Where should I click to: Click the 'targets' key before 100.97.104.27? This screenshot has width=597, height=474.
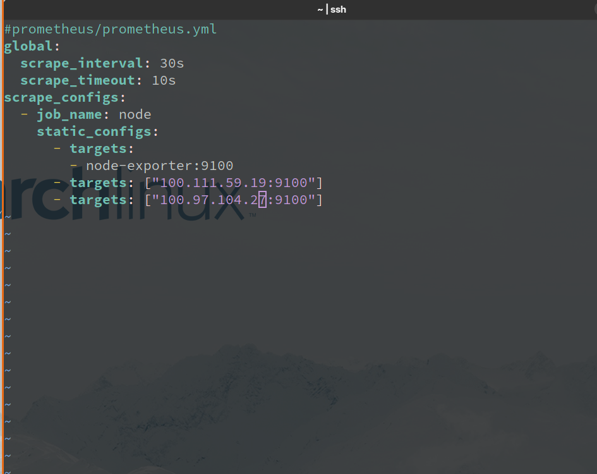pos(98,200)
